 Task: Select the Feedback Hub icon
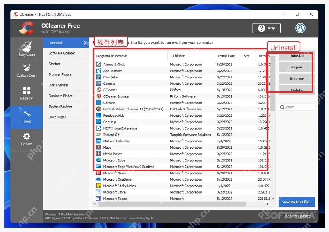(99, 115)
